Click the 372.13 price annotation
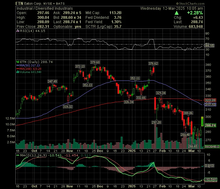Screen dimensions: 220x189 click(x=80, y=66)
